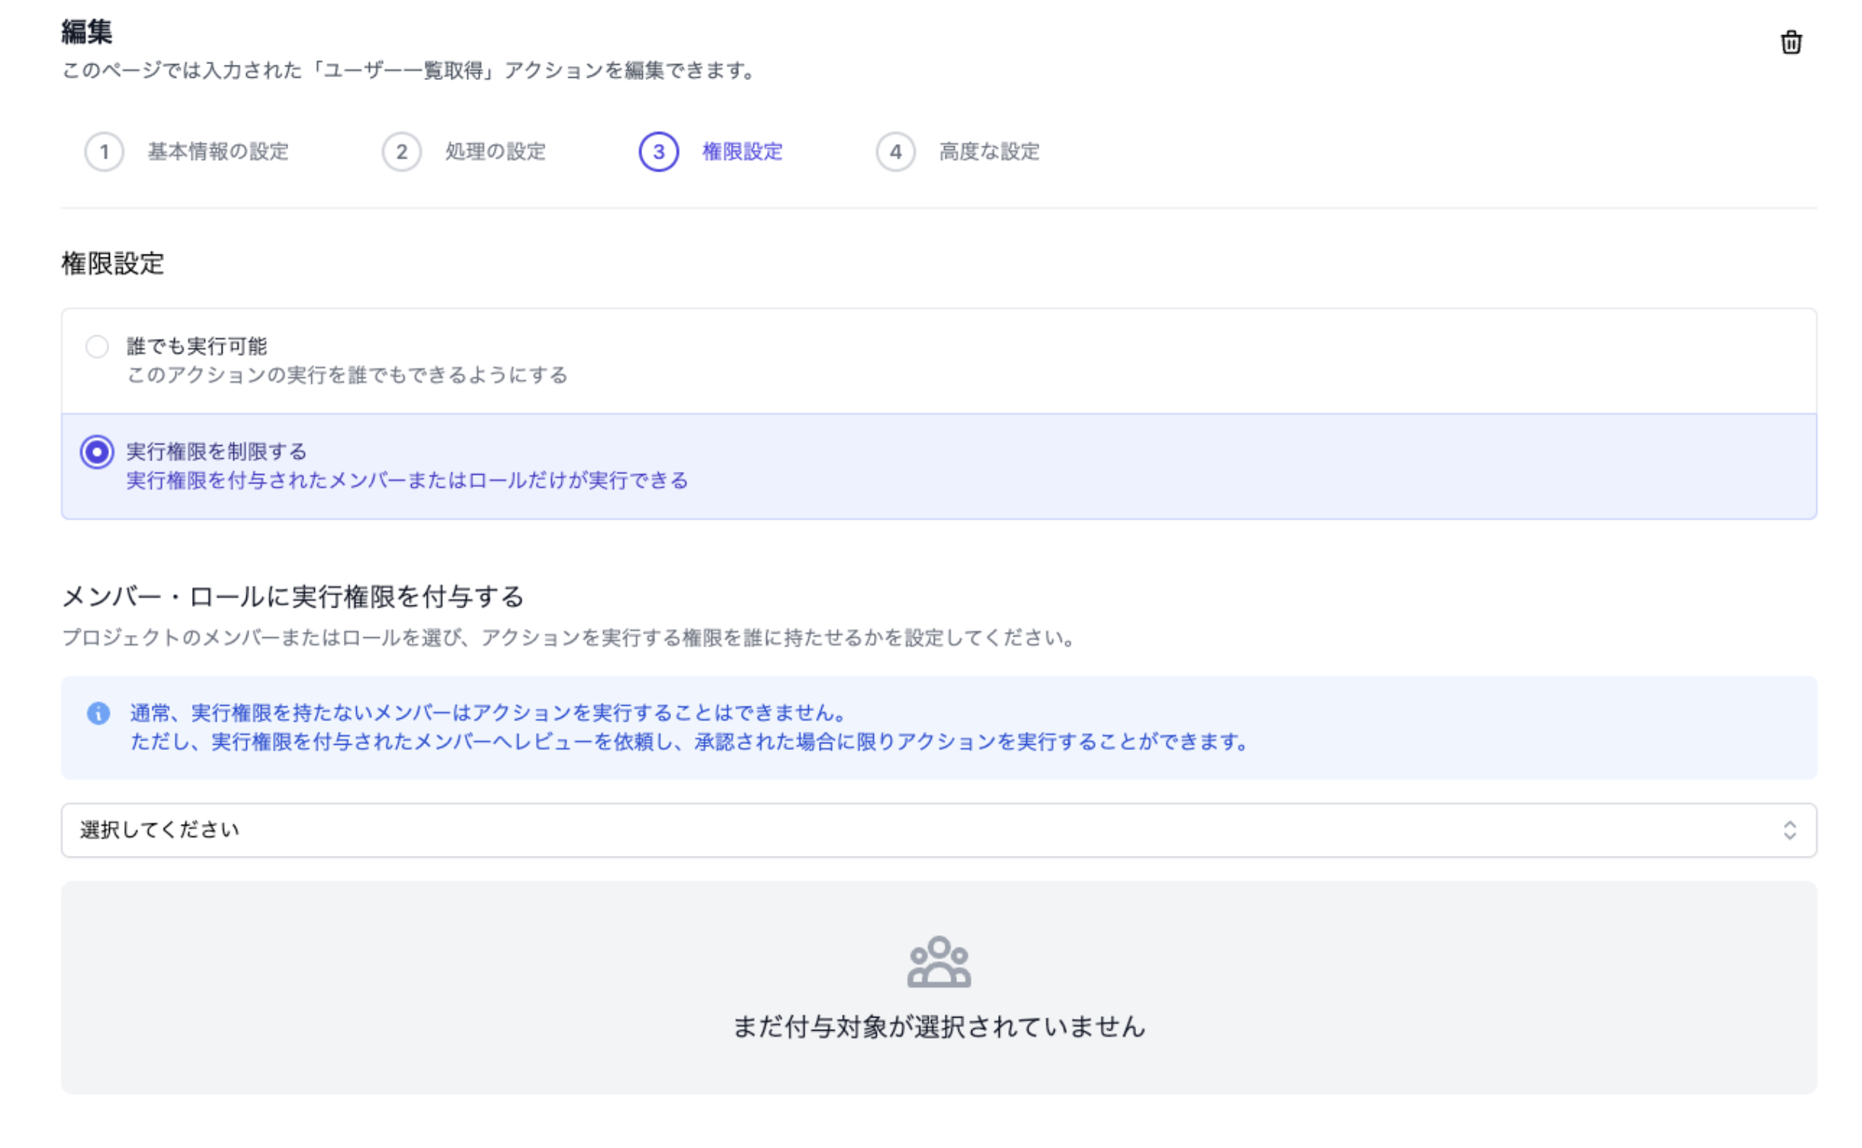This screenshot has height=1148, width=1862.
Task: Switch to 高度な設定 step tab
Action: 988,152
